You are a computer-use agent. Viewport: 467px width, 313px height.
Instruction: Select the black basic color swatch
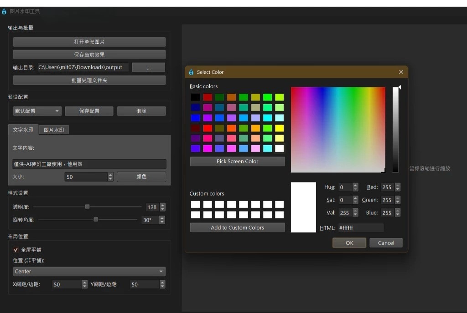(x=195, y=97)
